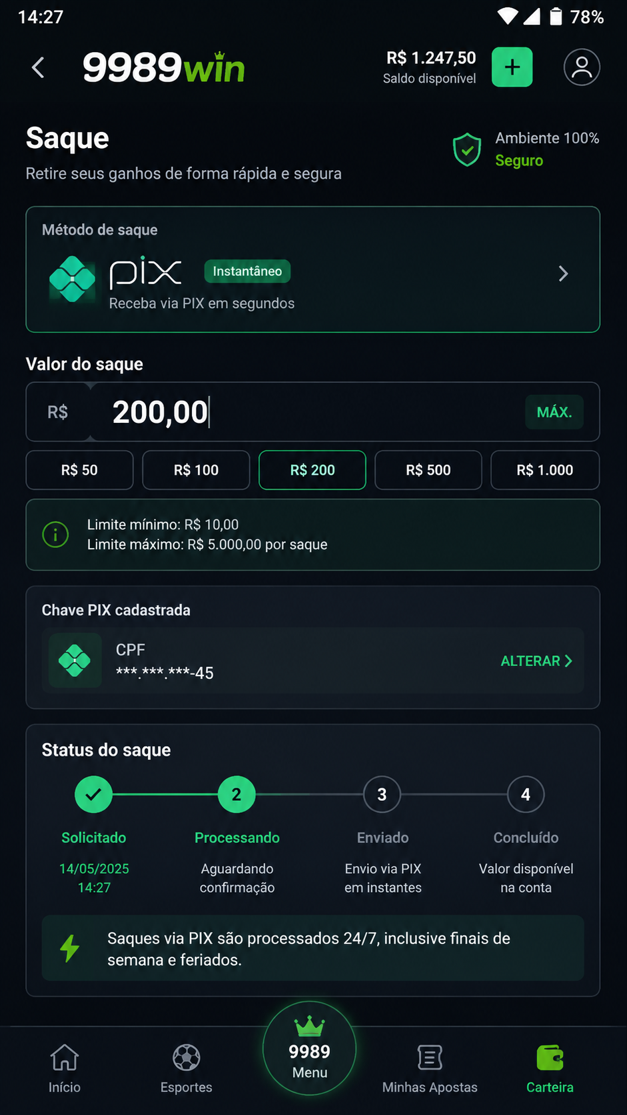Open ALTERAR to change PIX key
Image resolution: width=627 pixels, height=1115 pixels.
click(536, 661)
